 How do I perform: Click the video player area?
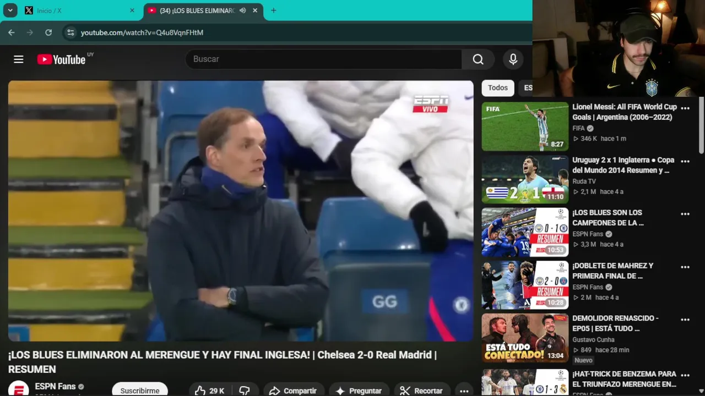241,211
